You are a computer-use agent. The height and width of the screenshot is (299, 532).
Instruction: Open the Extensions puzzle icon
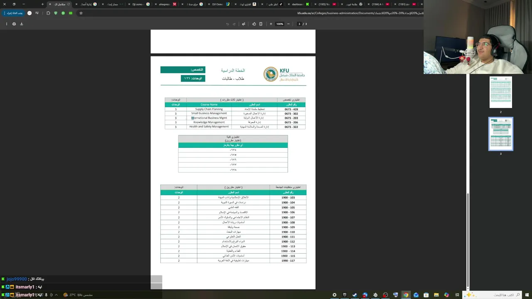48,13
